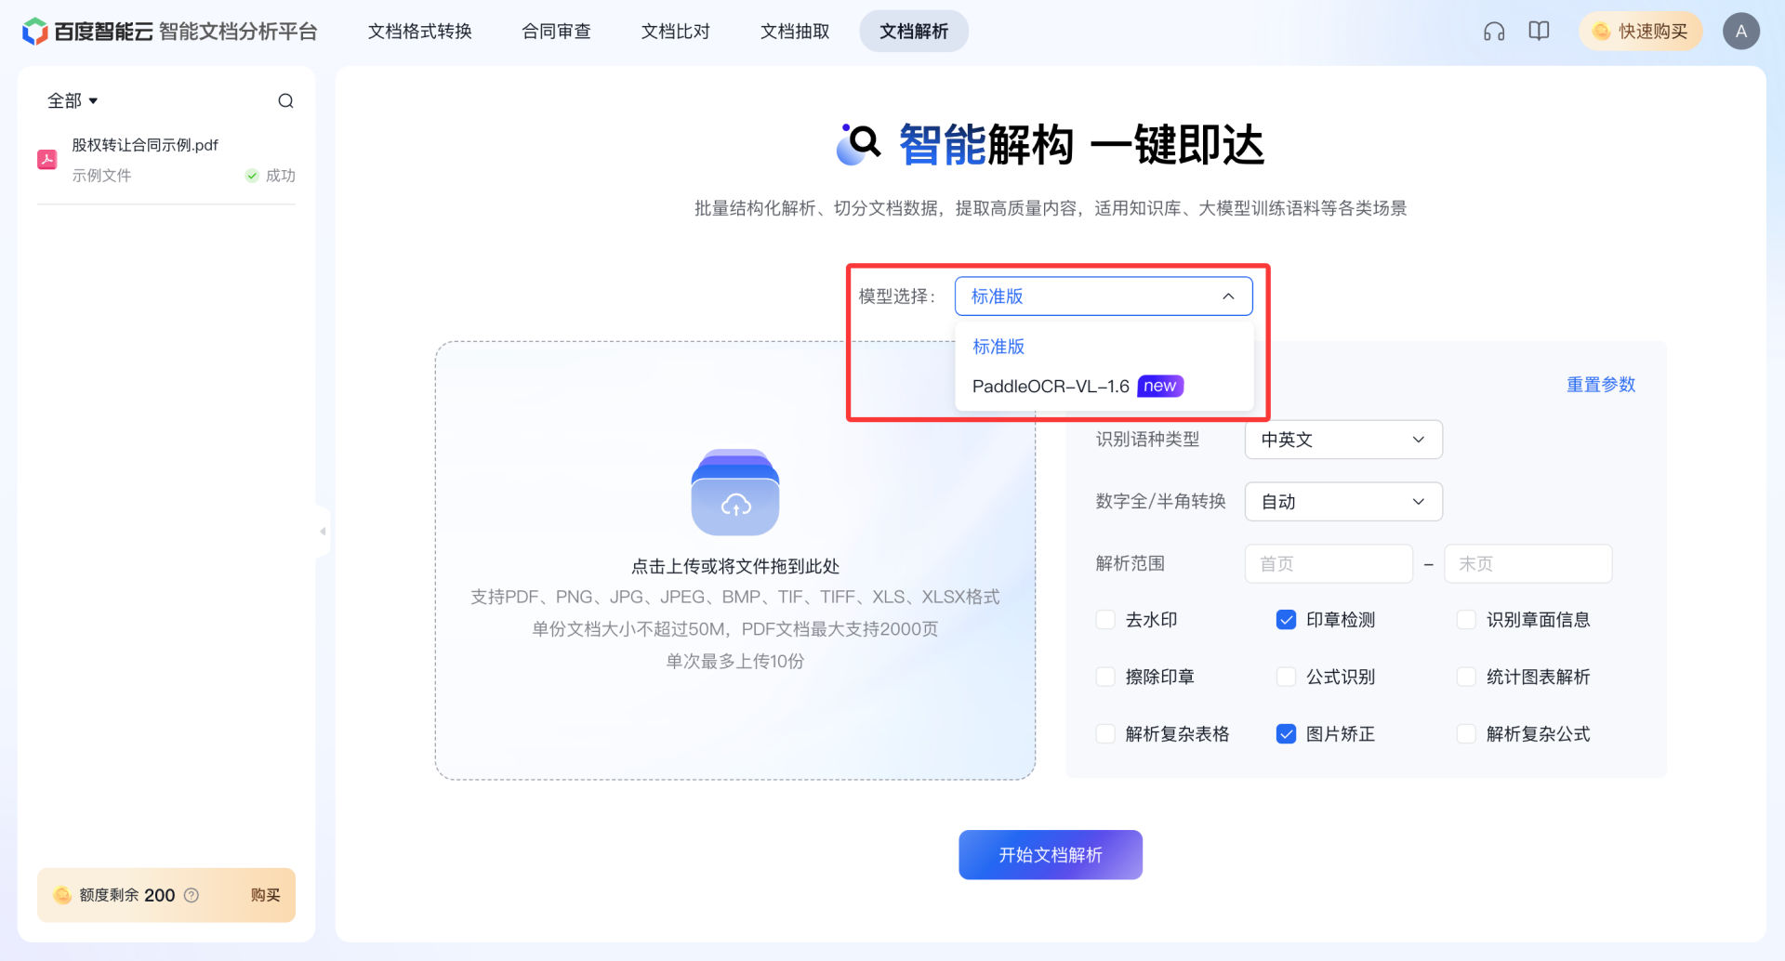Open 股权转让合同示例.pdf in file list
Screen dimensions: 1785x961
pyautogui.click(x=166, y=160)
